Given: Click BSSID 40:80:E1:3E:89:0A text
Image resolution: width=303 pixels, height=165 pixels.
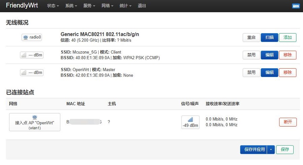Looking at the screenshot, I should click(x=85, y=58).
